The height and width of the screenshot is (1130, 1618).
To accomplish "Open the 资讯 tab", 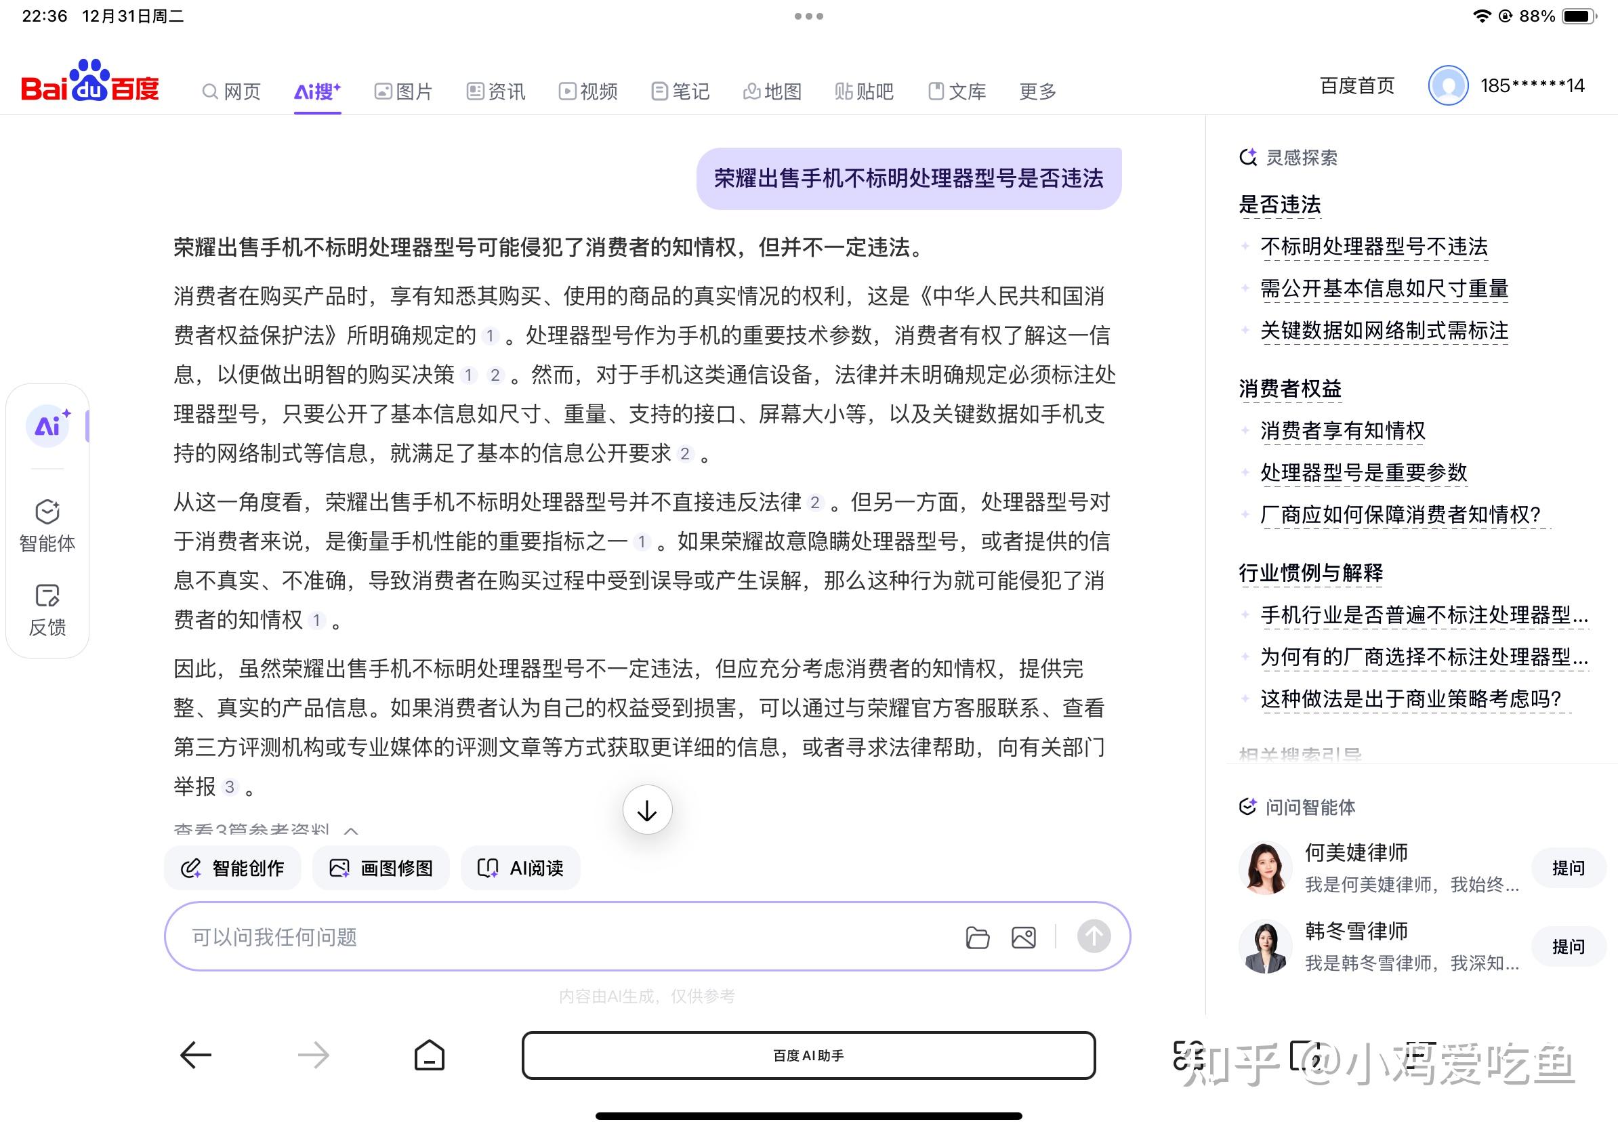I will coord(495,91).
